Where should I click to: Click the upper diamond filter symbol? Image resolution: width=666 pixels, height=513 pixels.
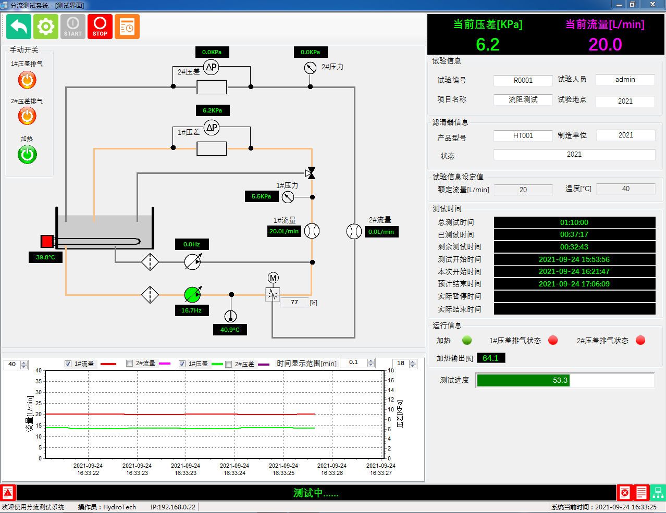tap(150, 262)
